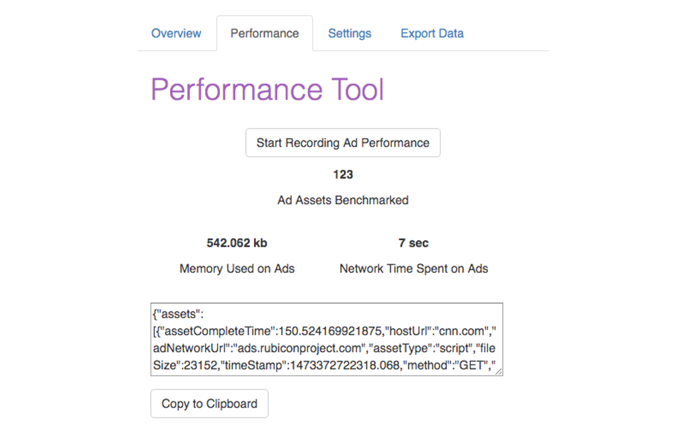
Task: Click the 542.062 kb memory value
Action: pos(237,243)
